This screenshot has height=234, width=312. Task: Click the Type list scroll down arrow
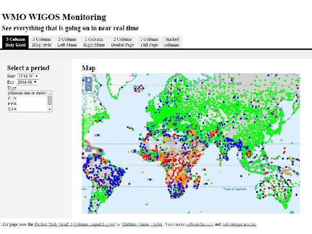(x=50, y=109)
